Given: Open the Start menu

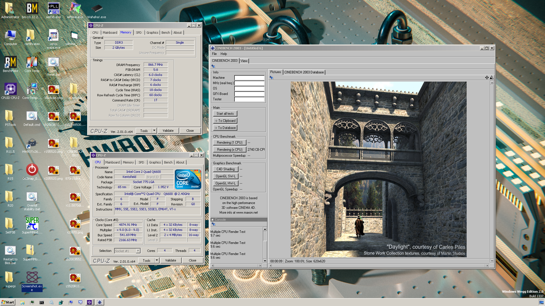Looking at the screenshot, I should tap(8, 302).
